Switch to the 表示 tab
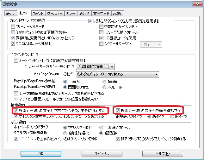This screenshot has width=204, height=160. tap(10, 14)
